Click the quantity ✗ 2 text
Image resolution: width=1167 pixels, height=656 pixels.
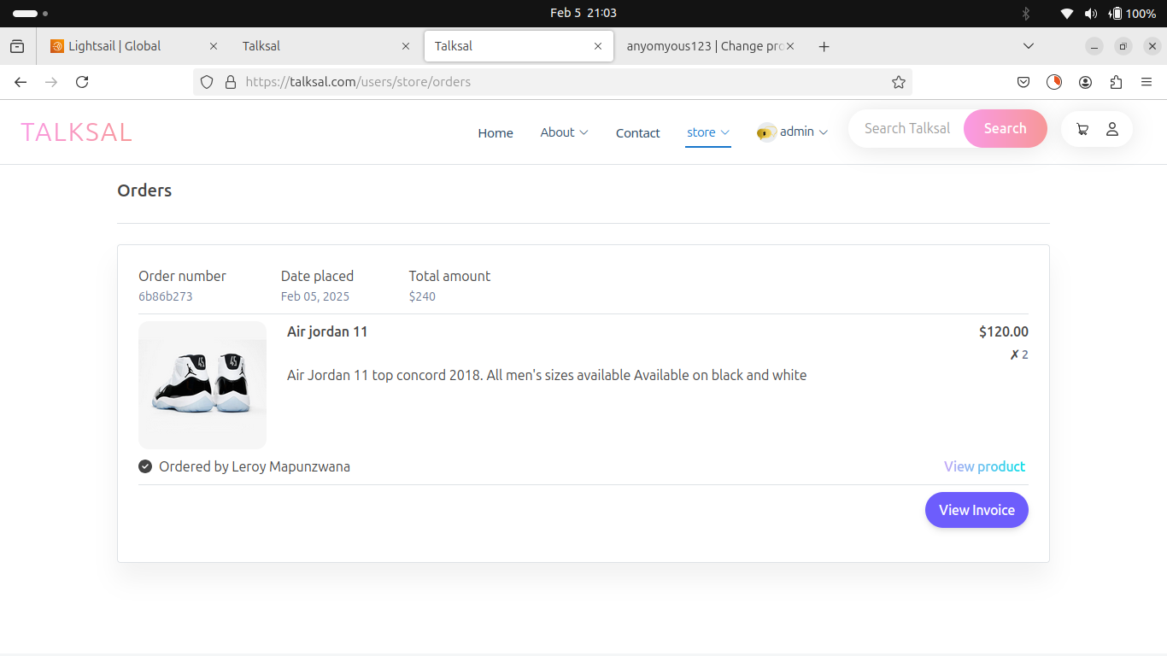tap(1019, 354)
